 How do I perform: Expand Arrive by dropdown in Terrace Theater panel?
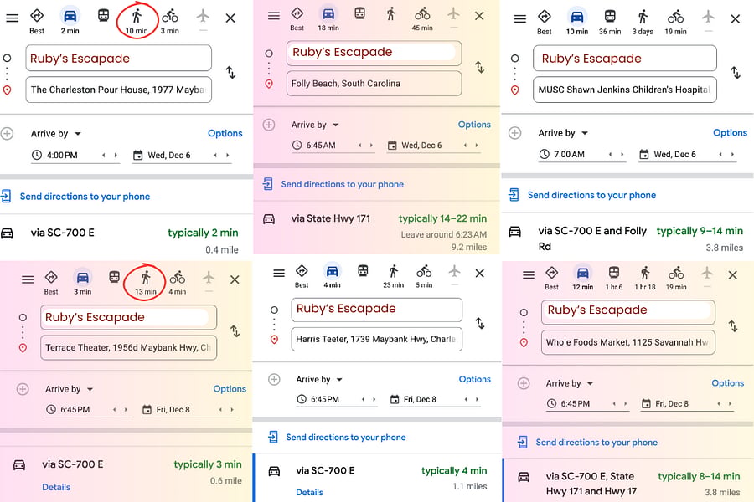[x=69, y=389]
